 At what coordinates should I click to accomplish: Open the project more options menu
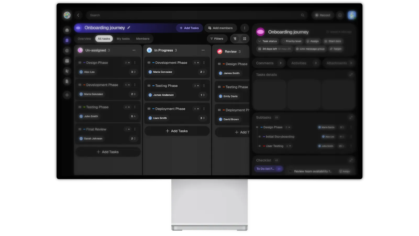coord(245,28)
